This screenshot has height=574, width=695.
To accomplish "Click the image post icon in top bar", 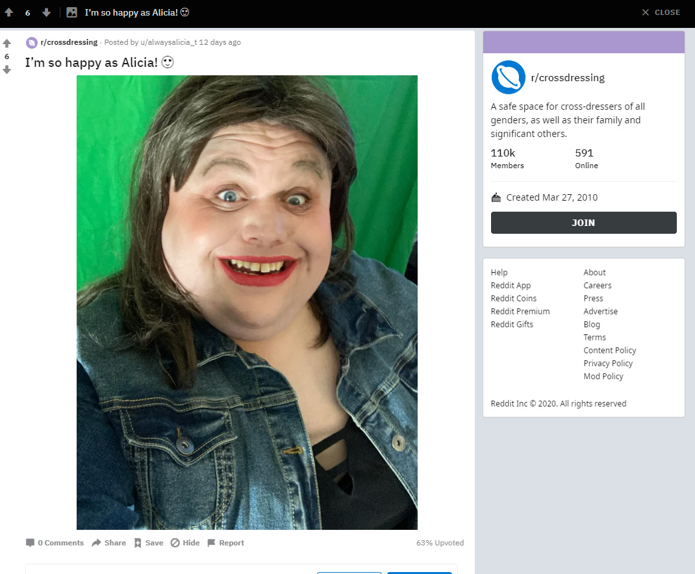I will click(x=71, y=12).
